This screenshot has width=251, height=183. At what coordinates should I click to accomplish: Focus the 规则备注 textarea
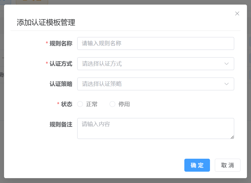155,128
